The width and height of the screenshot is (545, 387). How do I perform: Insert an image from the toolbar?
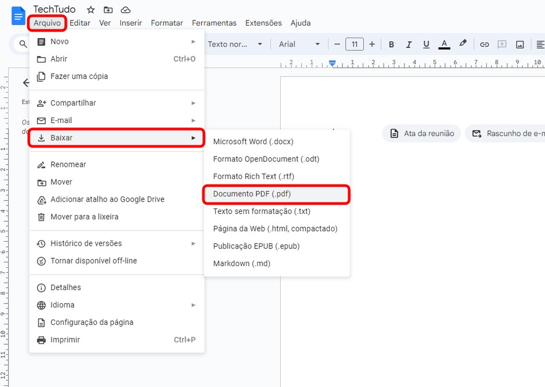pyautogui.click(x=520, y=44)
